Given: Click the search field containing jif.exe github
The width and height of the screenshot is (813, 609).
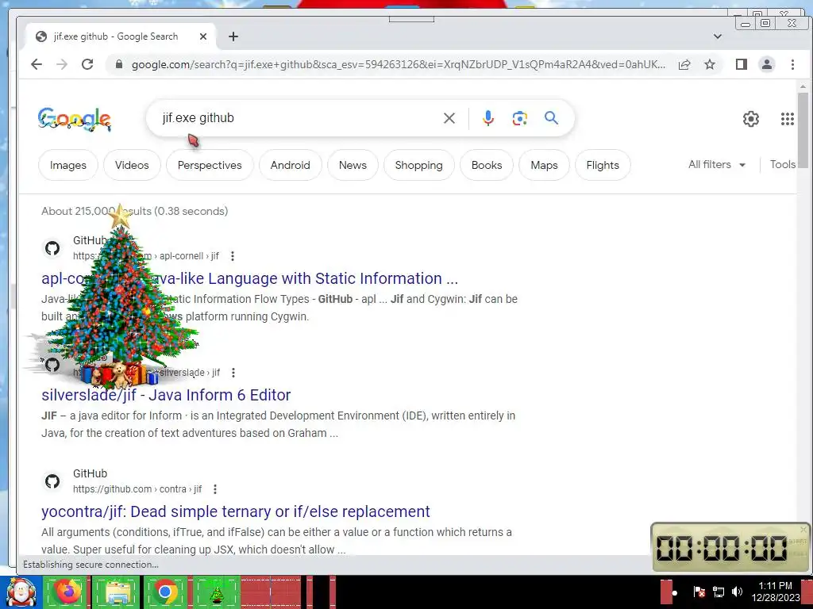Looking at the screenshot, I should click(x=295, y=118).
